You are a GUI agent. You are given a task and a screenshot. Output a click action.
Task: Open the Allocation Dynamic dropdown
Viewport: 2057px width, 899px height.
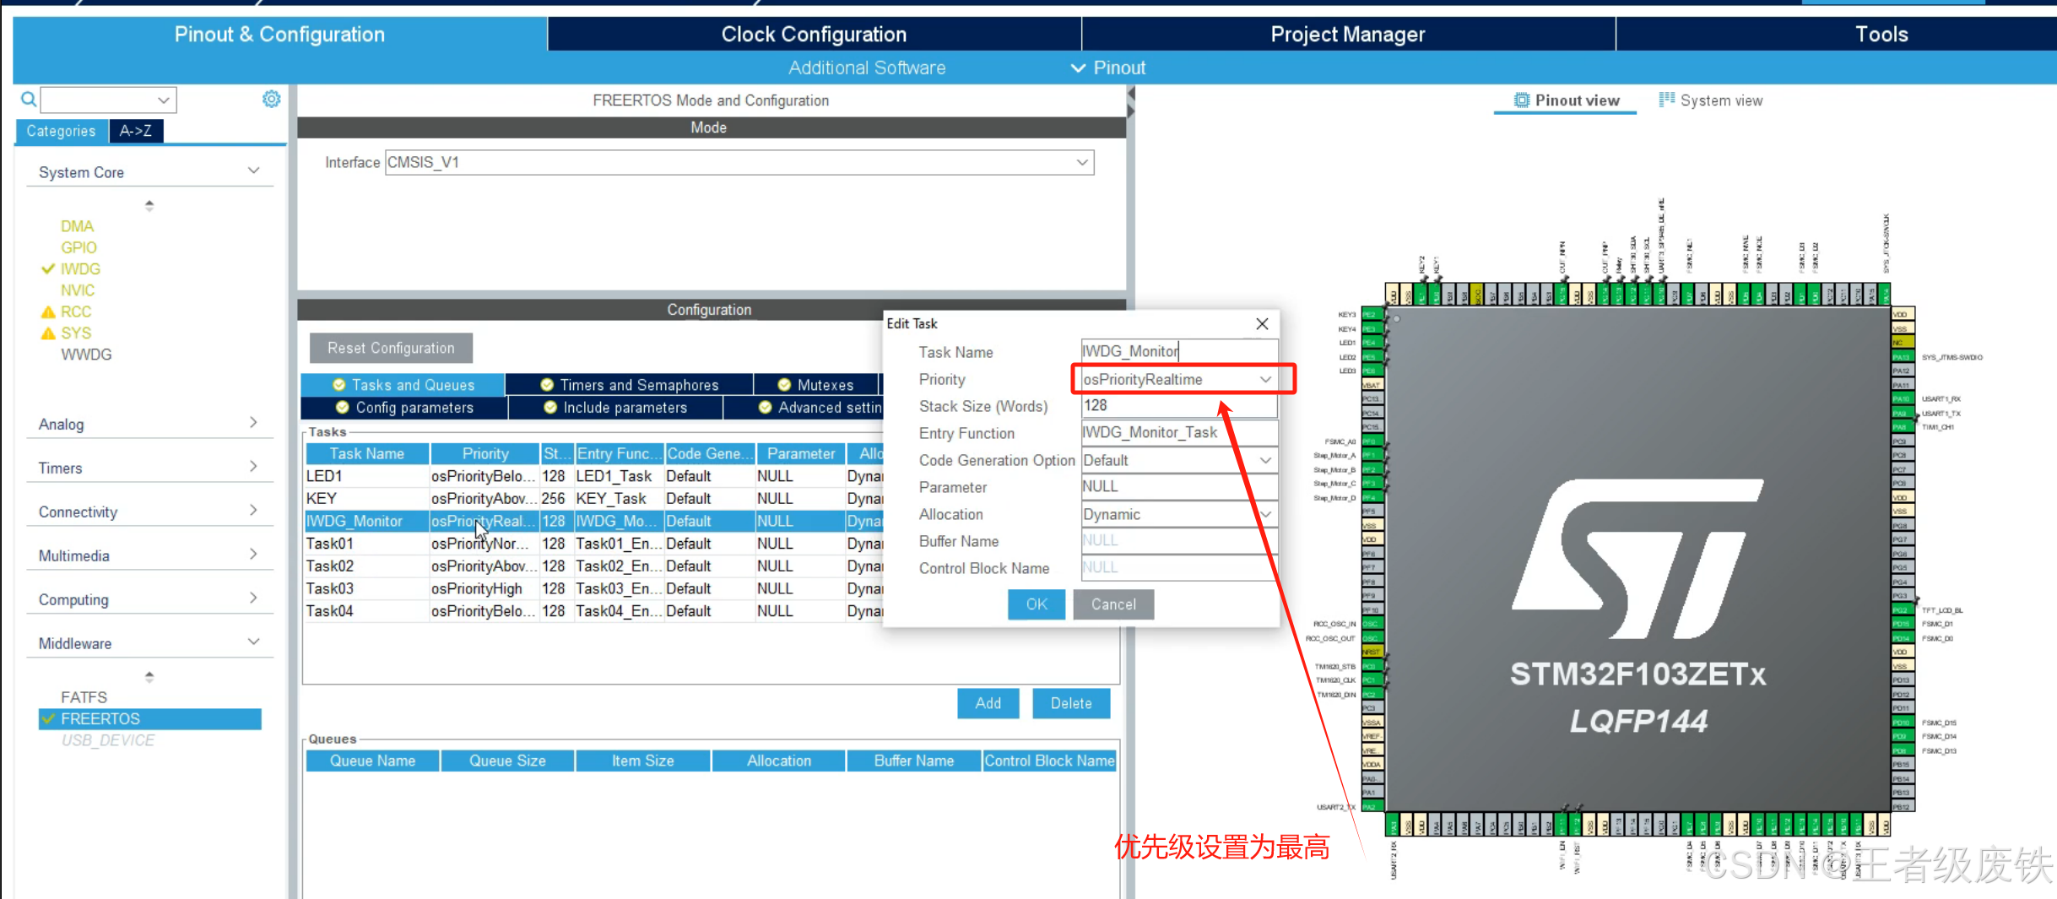[x=1265, y=514]
